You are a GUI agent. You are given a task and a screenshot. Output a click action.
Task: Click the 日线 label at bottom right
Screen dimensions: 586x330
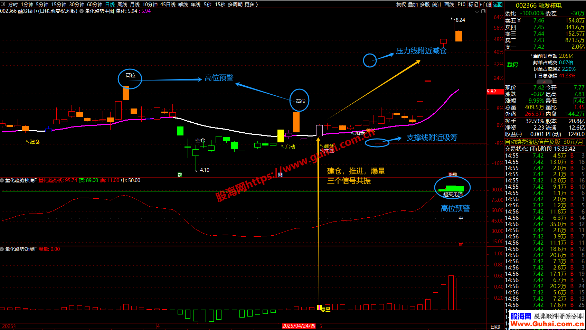click(495, 327)
